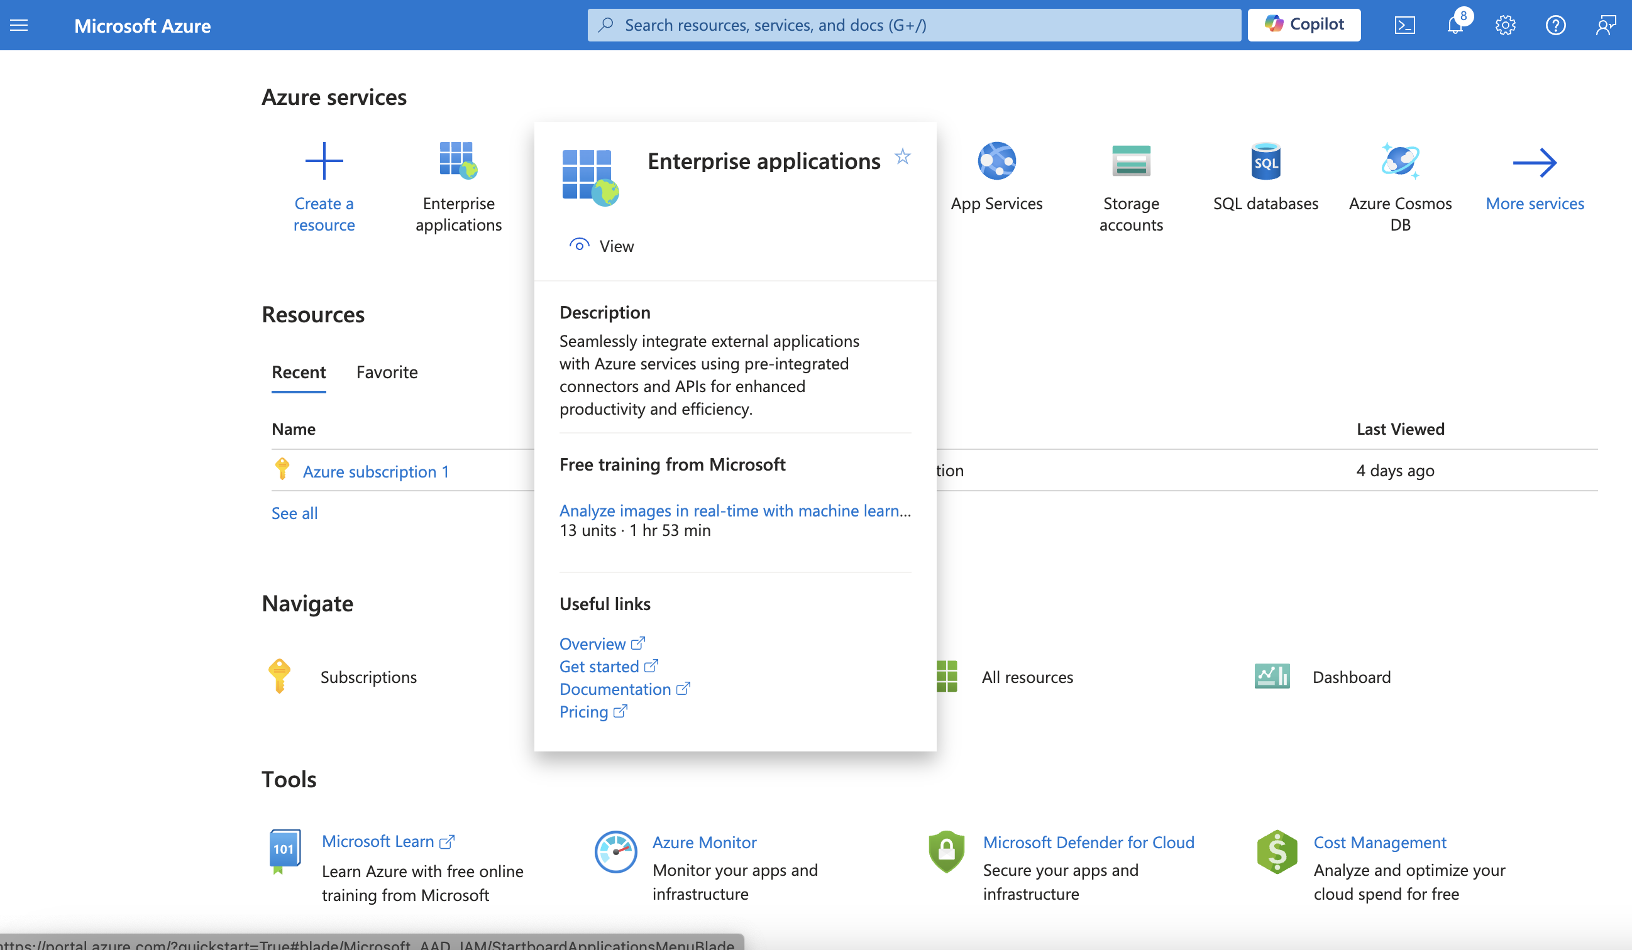Open the Pricing useful link
The width and height of the screenshot is (1632, 950).
pyautogui.click(x=593, y=711)
